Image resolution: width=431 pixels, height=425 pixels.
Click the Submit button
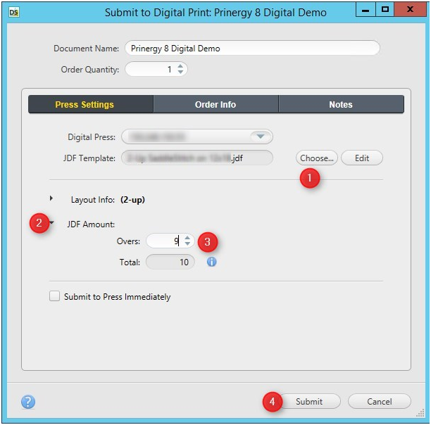309,401
